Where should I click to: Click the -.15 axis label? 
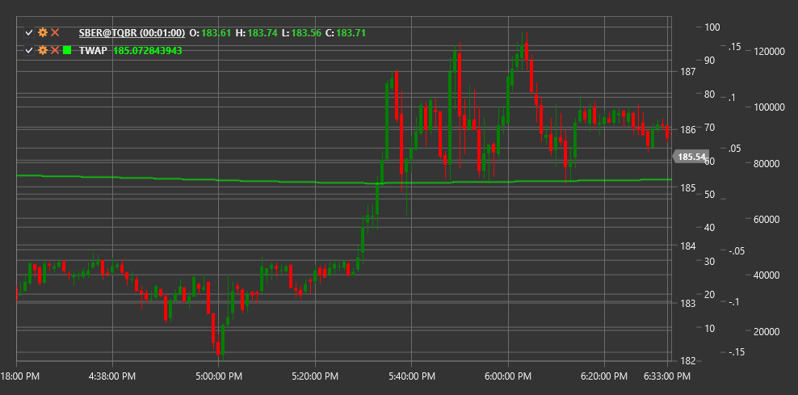(x=736, y=352)
